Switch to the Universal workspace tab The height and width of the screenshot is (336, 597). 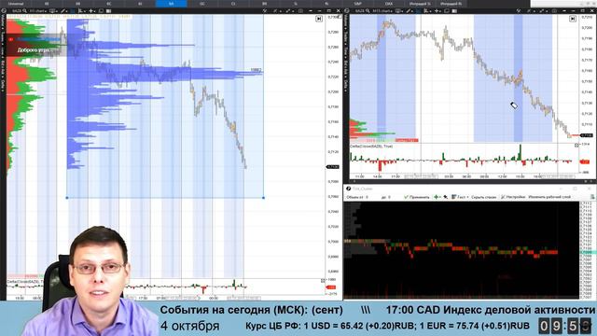click(16, 4)
